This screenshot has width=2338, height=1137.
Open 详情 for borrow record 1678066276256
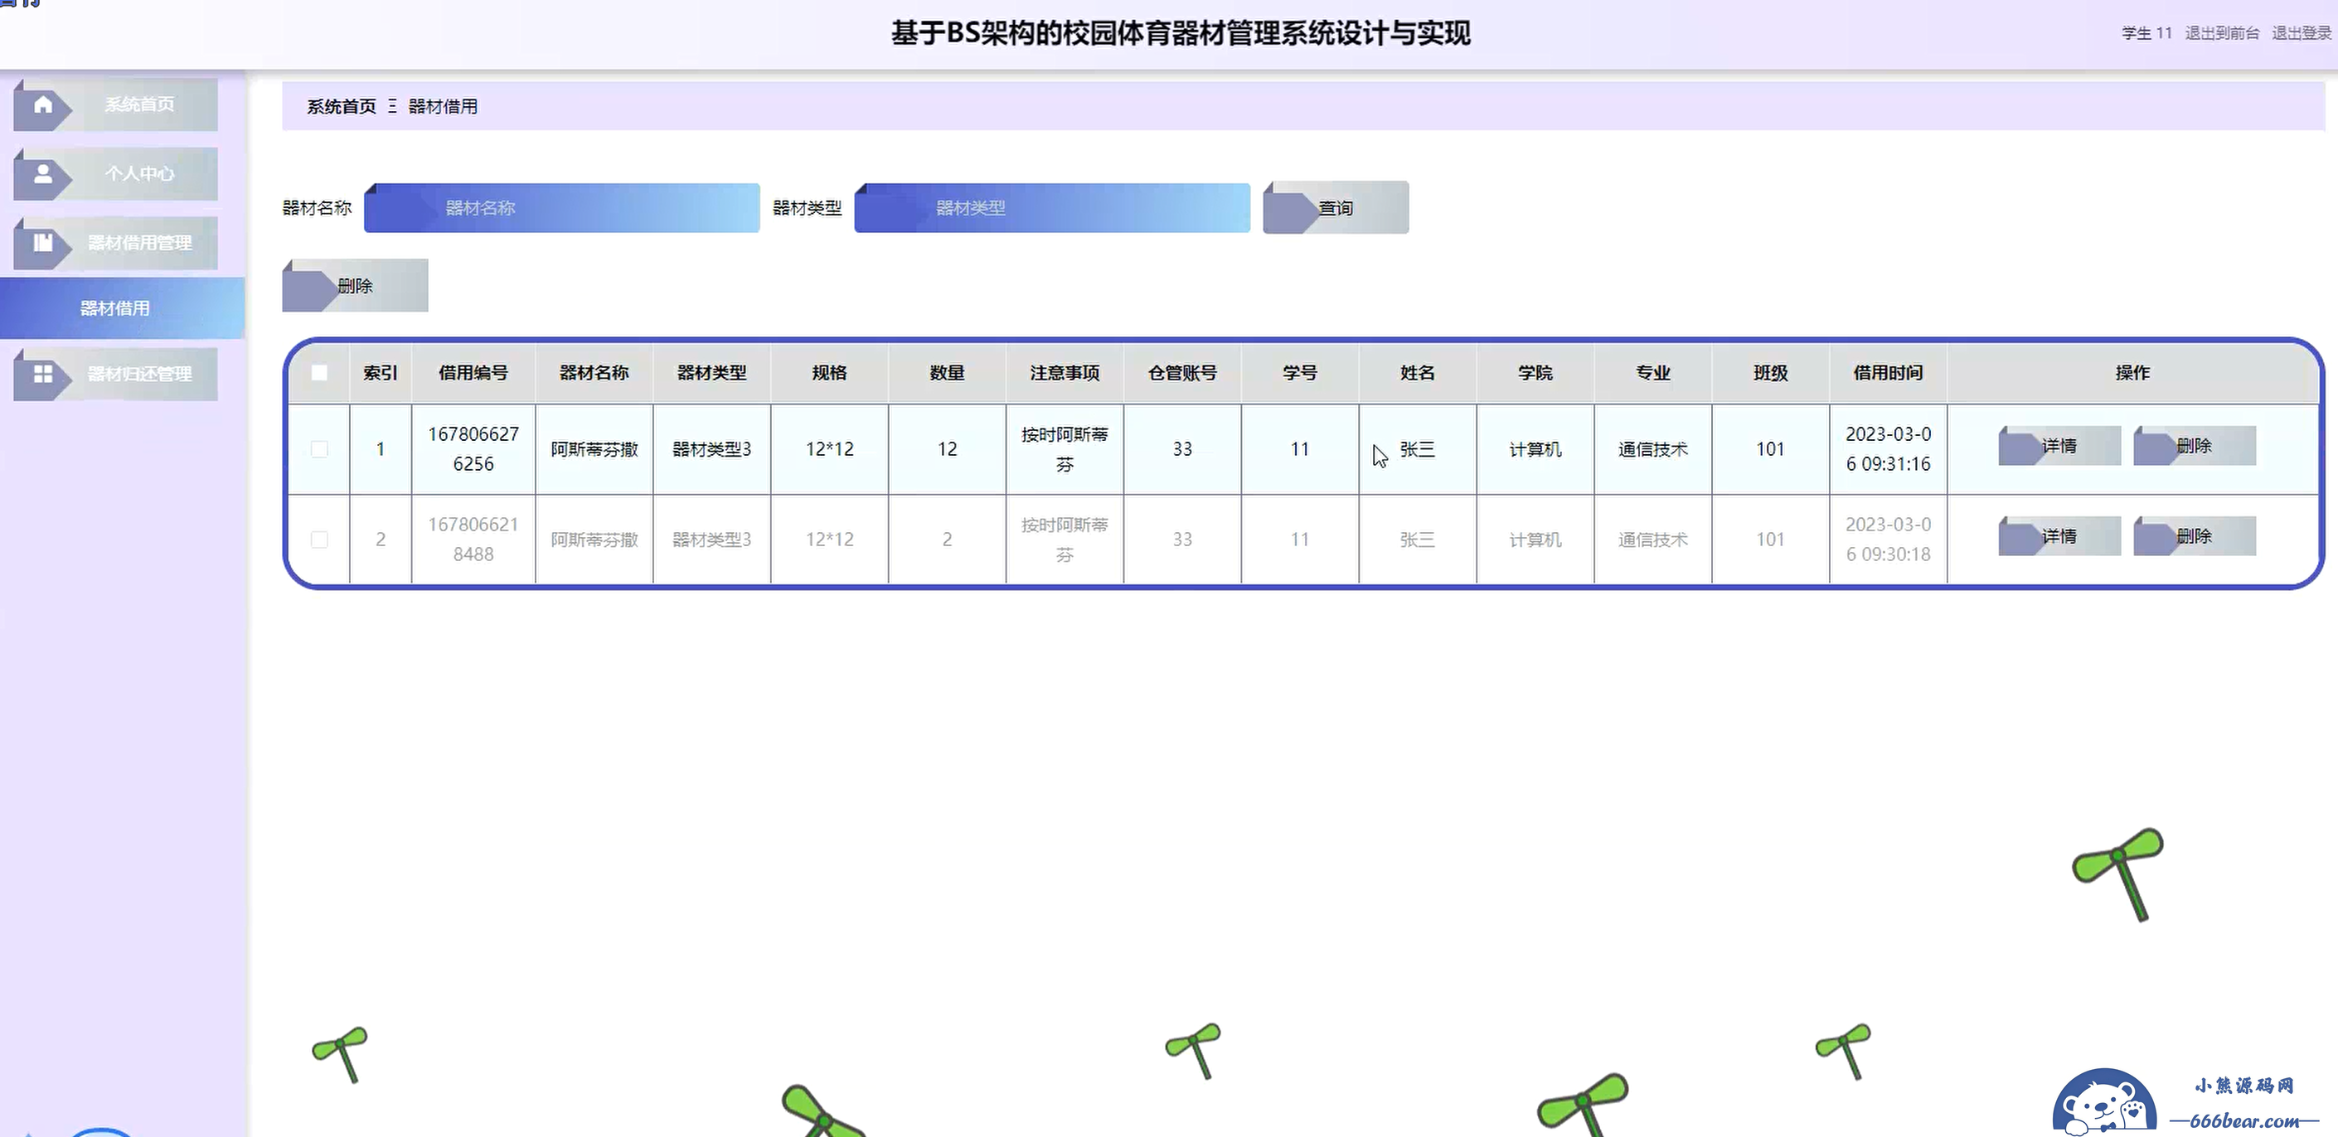pos(2059,446)
